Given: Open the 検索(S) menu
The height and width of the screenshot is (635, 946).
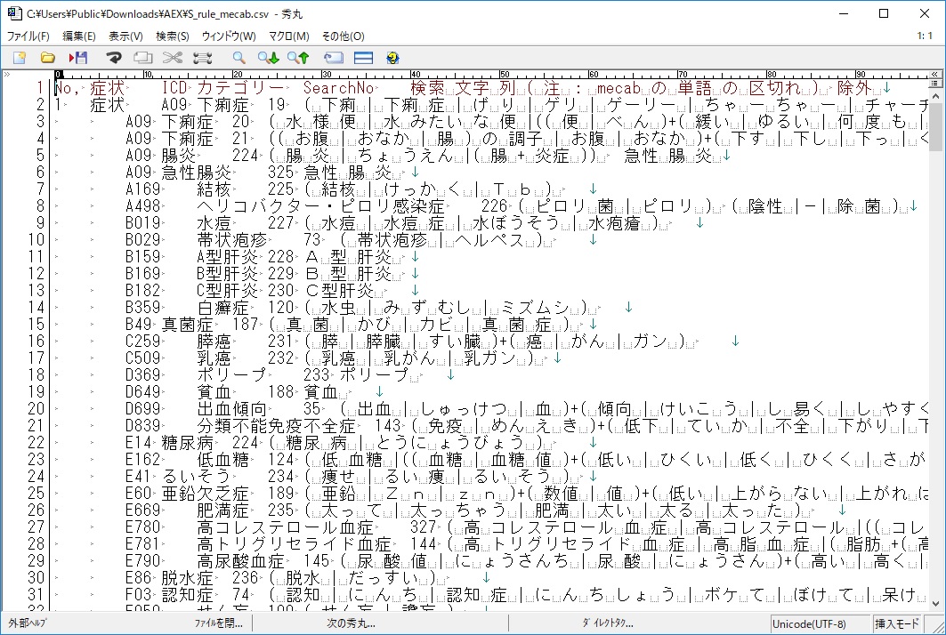Looking at the screenshot, I should tap(173, 36).
